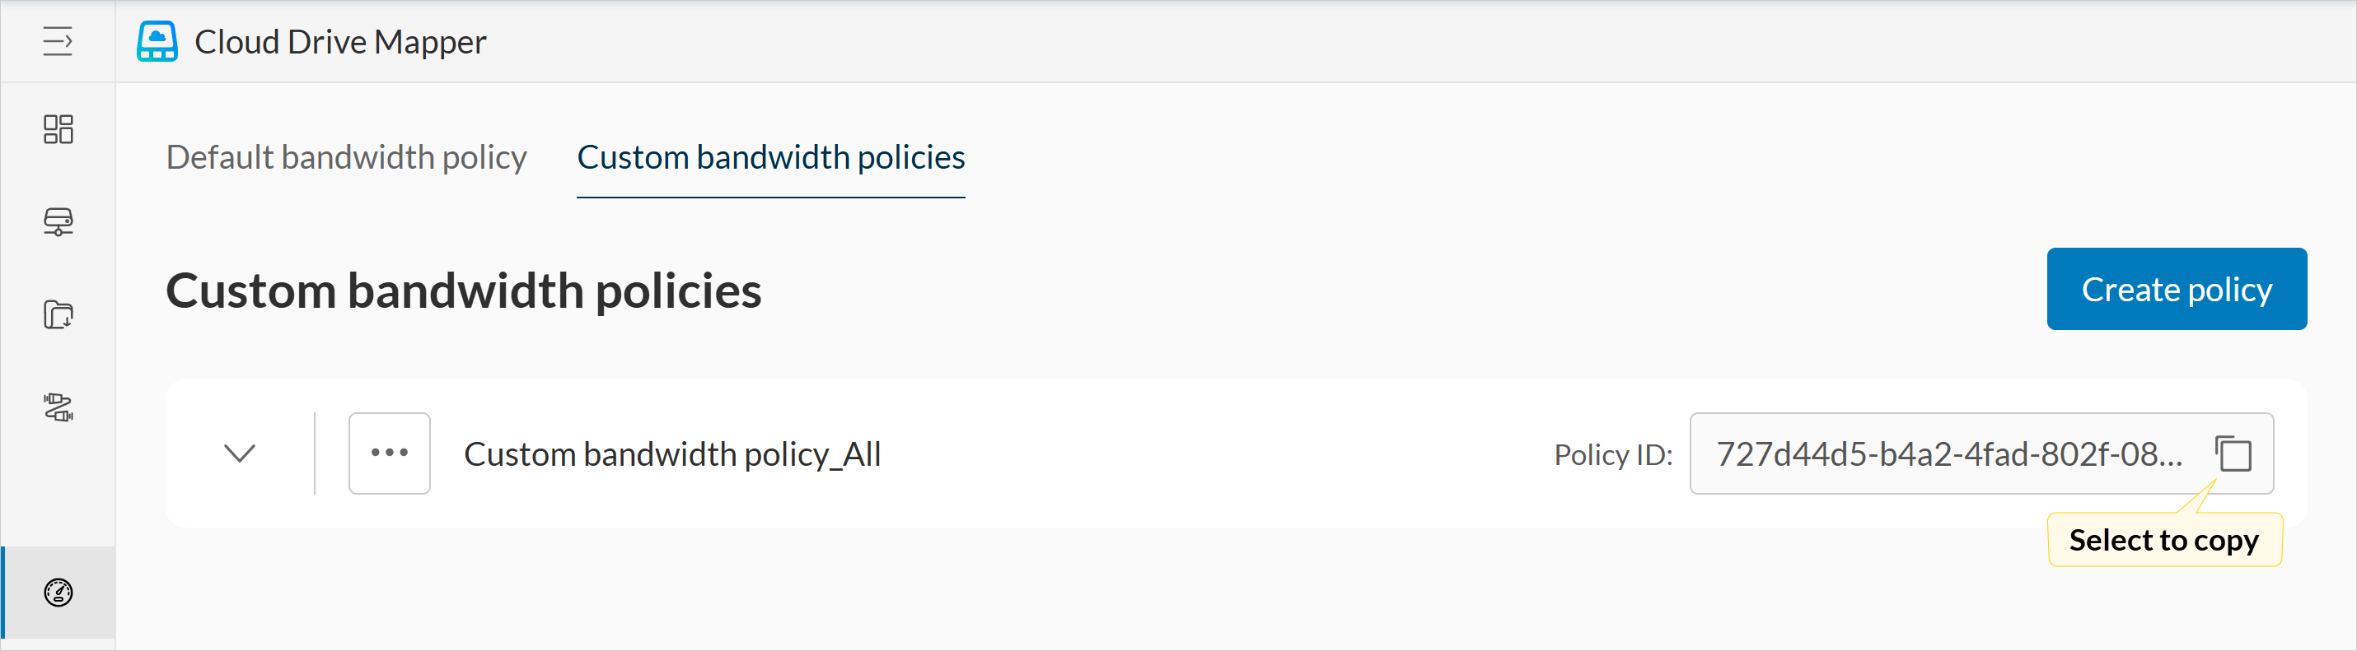The height and width of the screenshot is (651, 2357).
Task: Switch to Default bandwidth policy tab
Action: [x=346, y=157]
